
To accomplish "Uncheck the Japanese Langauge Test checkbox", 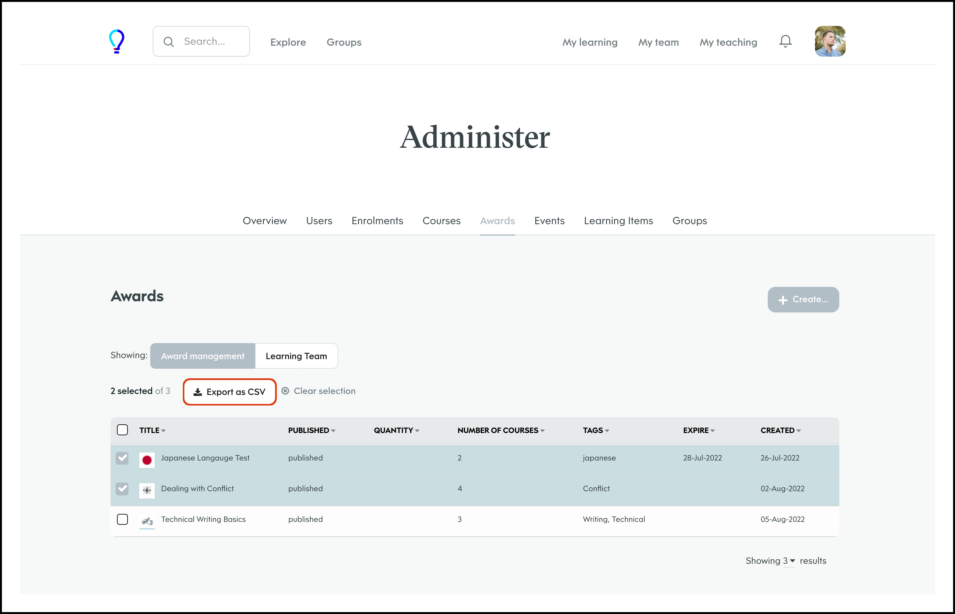I will [122, 458].
